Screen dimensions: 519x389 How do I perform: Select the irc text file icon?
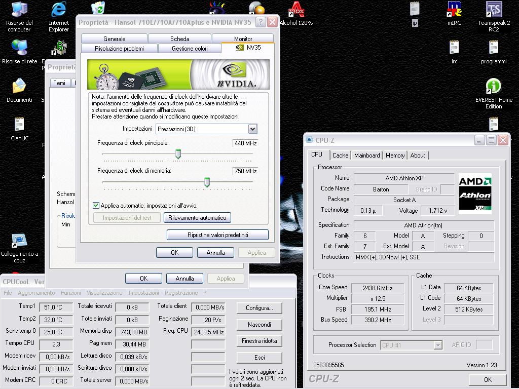(x=454, y=52)
